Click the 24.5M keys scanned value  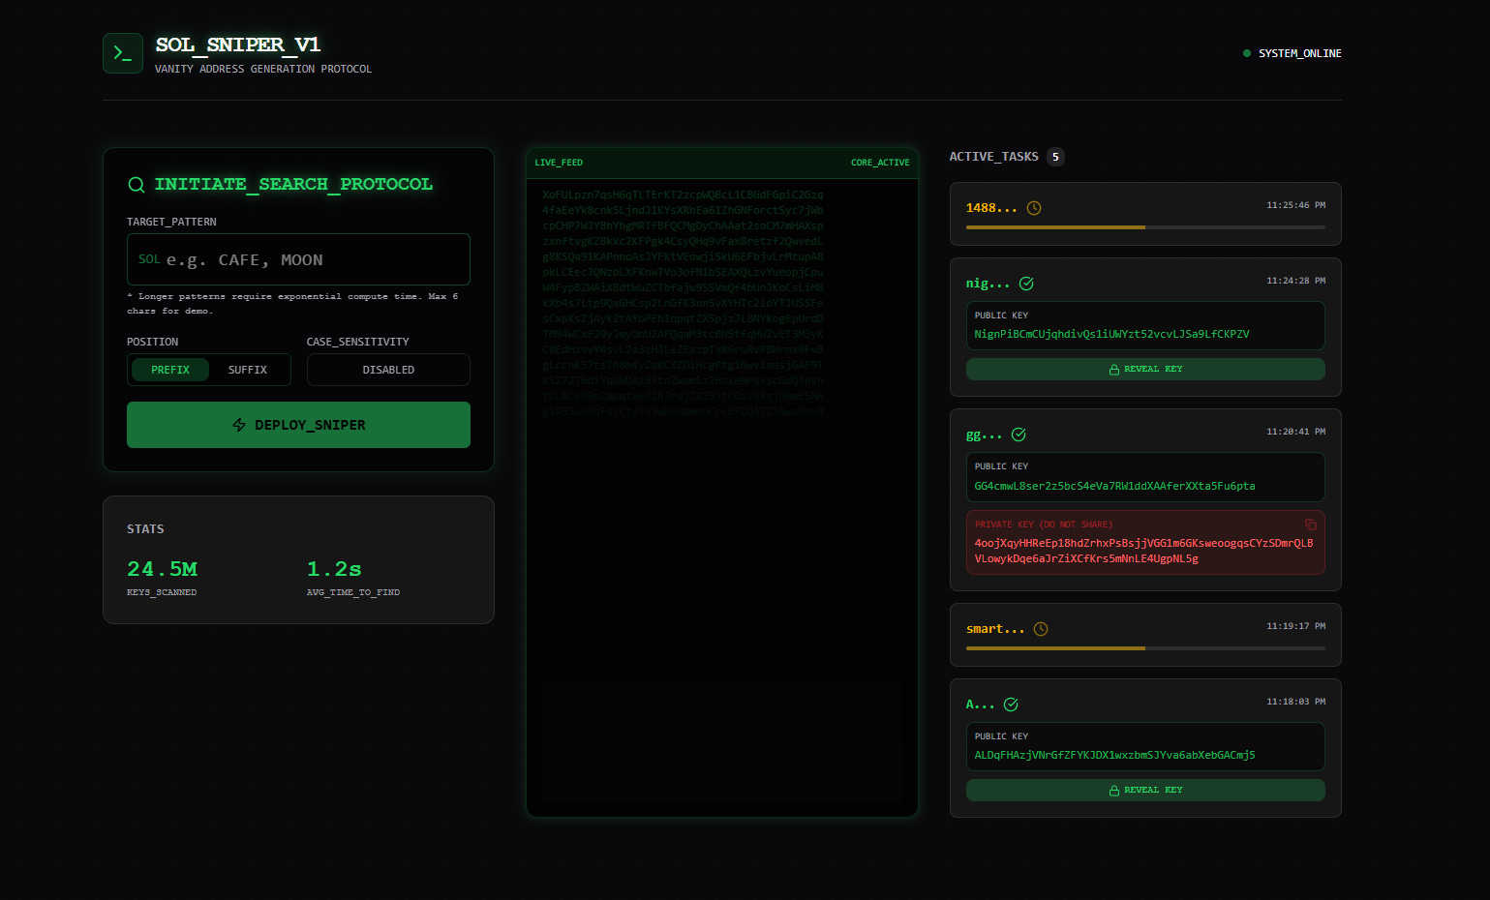point(162,569)
